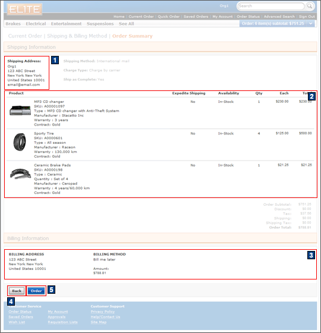The width and height of the screenshot is (321, 333).
Task: Expand the order subtotal mini cart dropdown
Action: point(310,24)
